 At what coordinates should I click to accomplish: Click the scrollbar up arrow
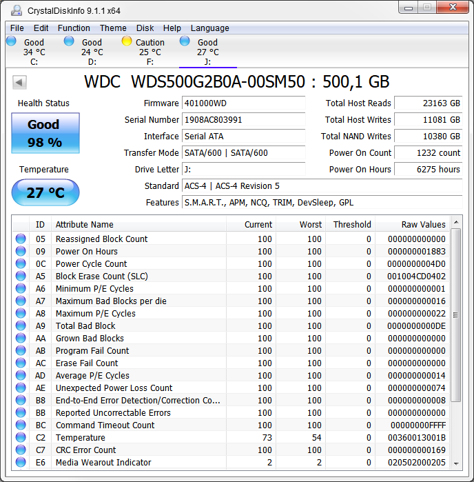[x=456, y=222]
